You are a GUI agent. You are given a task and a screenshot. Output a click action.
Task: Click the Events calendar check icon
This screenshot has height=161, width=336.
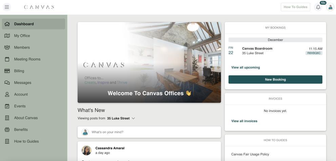click(7, 106)
